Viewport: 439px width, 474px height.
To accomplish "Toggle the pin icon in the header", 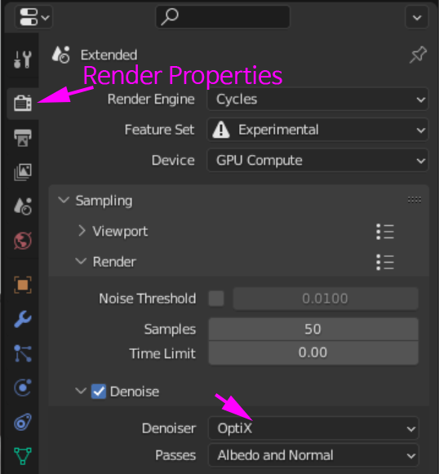I will pyautogui.click(x=418, y=55).
